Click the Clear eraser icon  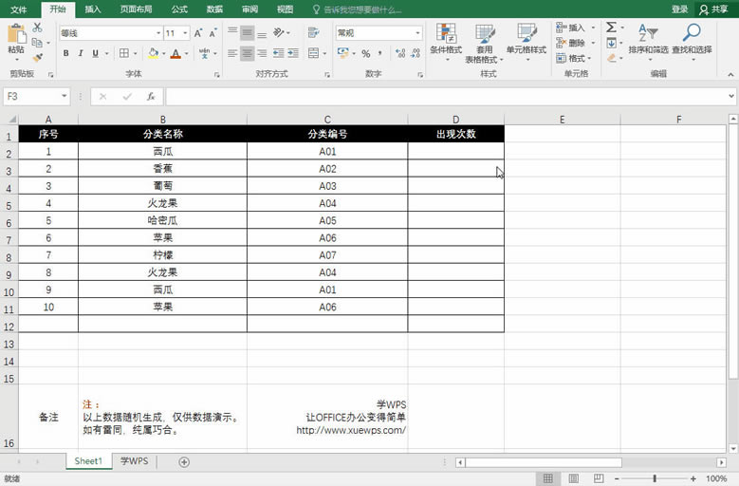coord(611,58)
